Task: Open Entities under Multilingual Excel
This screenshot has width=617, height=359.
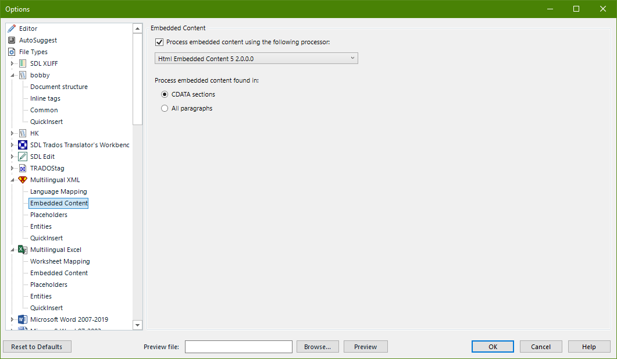Action: pyautogui.click(x=41, y=296)
